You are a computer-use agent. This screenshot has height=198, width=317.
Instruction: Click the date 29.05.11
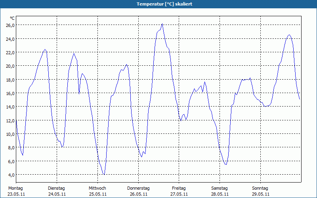point(261,194)
